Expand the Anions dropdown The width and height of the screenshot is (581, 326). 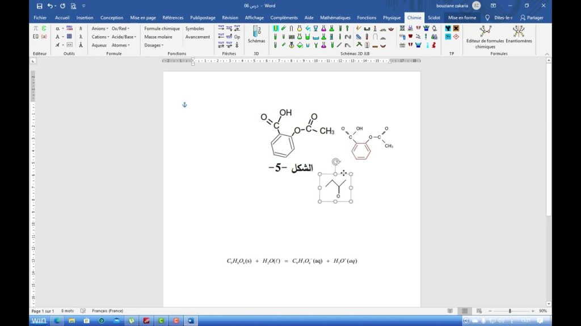pyautogui.click(x=100, y=28)
